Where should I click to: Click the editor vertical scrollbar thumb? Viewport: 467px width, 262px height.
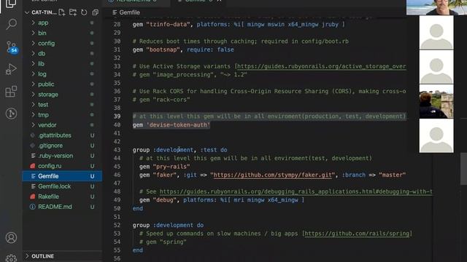[464, 169]
